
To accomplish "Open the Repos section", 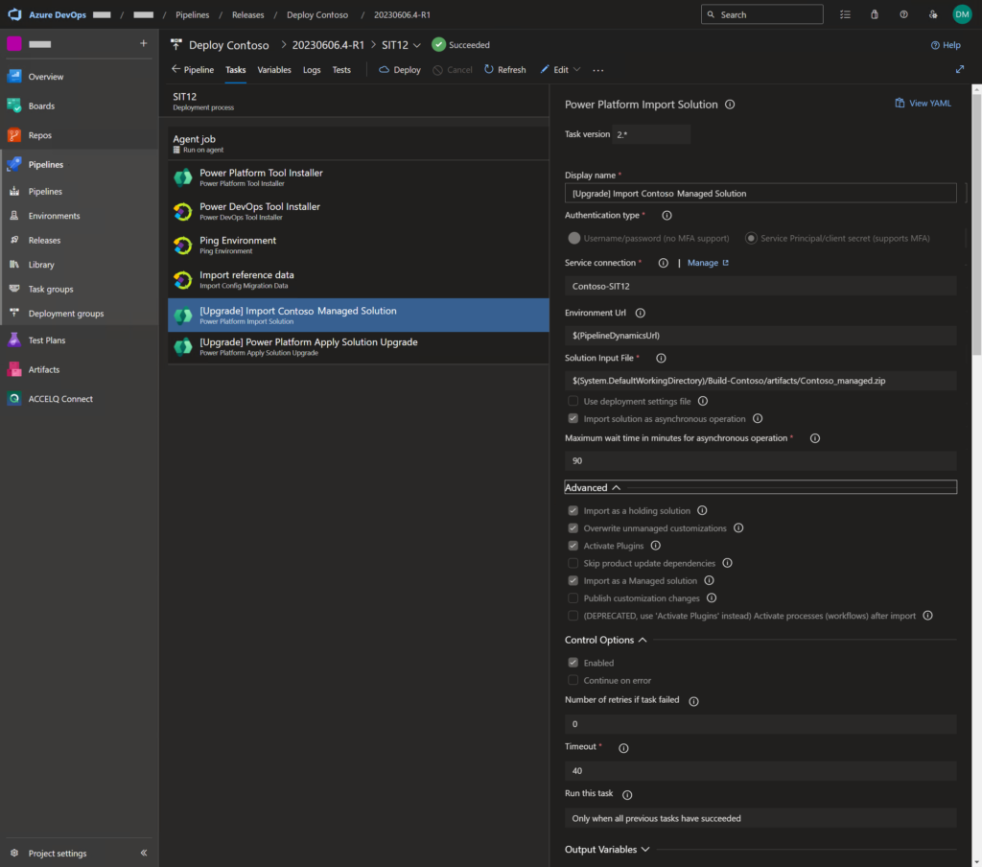I will point(38,134).
